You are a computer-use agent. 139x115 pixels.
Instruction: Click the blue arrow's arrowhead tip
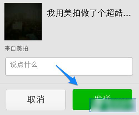pyautogui.click(x=78, y=84)
